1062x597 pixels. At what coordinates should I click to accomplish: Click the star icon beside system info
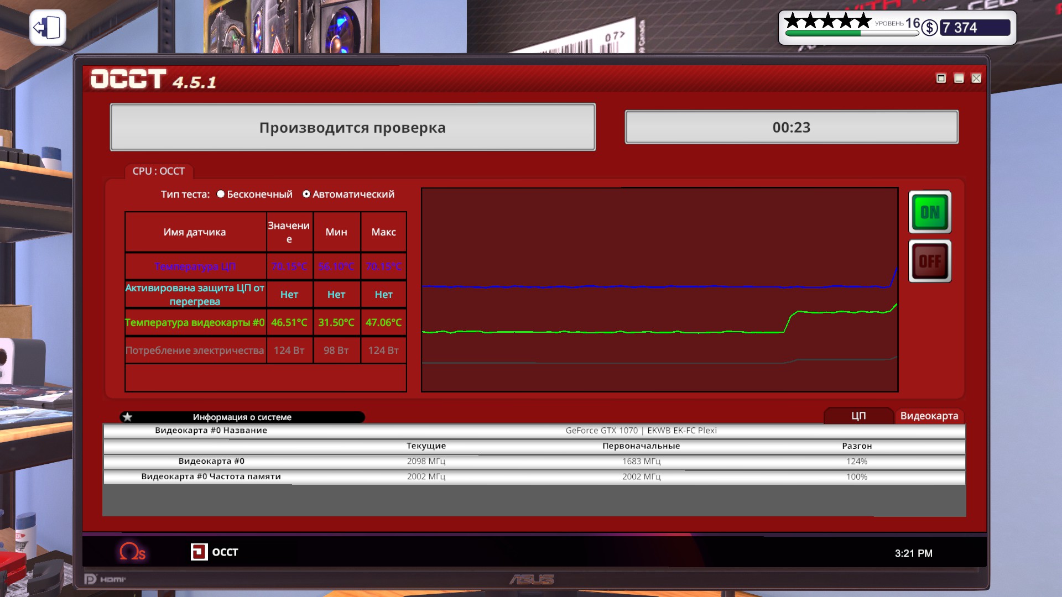point(128,417)
